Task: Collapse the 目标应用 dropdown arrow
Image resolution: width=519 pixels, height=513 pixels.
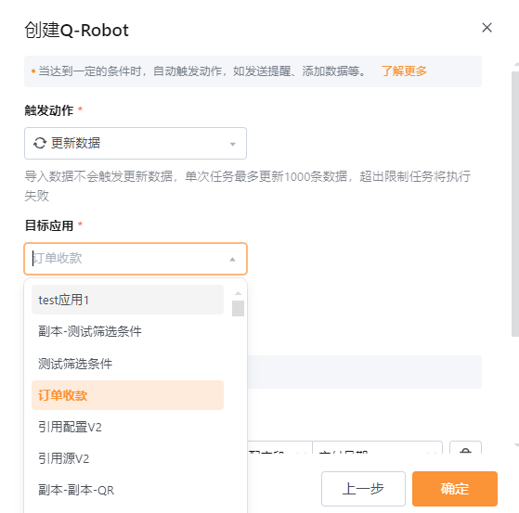Action: (x=232, y=260)
